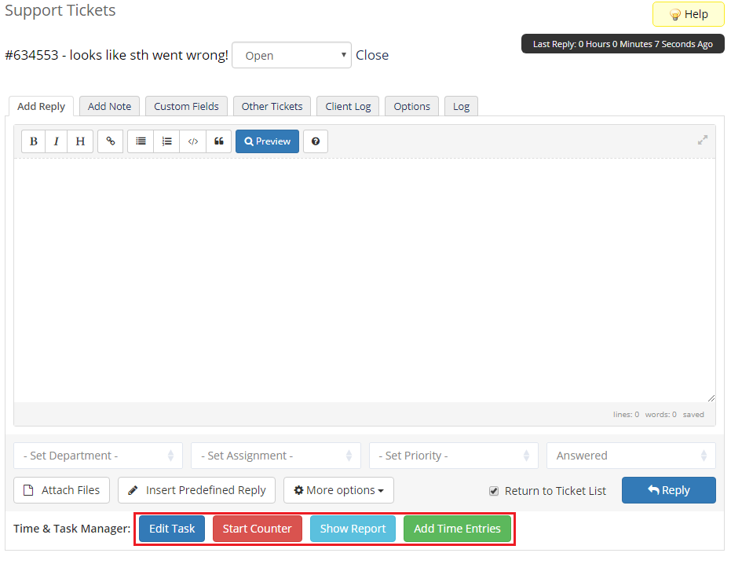Open the editor help question mark icon
731x564 pixels.
point(316,141)
